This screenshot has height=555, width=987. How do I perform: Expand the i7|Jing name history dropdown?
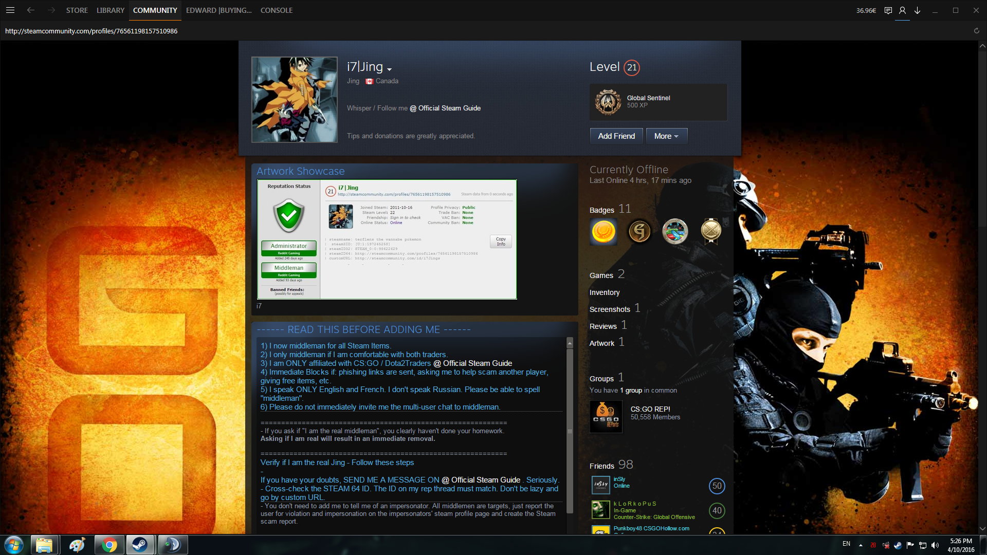coord(390,69)
